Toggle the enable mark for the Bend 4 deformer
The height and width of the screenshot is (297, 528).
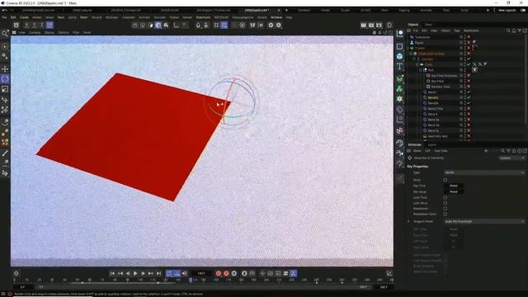pos(469,114)
